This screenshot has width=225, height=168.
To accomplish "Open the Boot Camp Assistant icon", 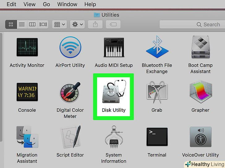I will tap(201, 47).
